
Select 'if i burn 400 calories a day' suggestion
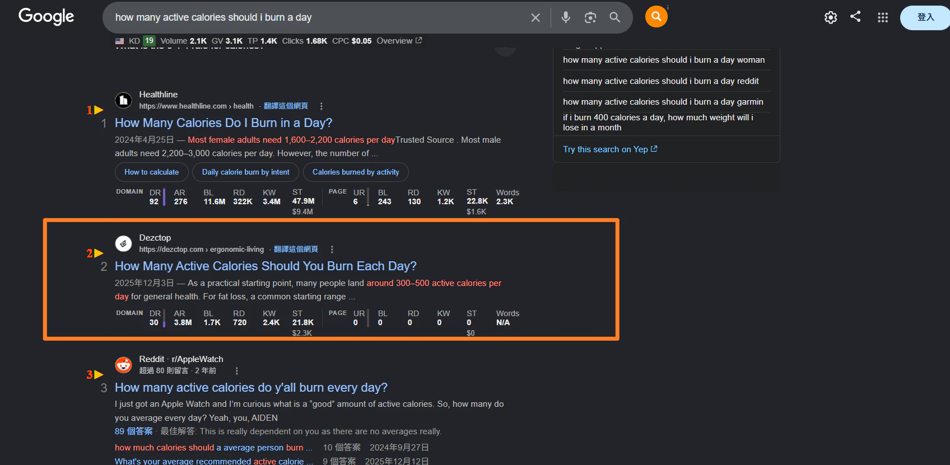coord(658,123)
